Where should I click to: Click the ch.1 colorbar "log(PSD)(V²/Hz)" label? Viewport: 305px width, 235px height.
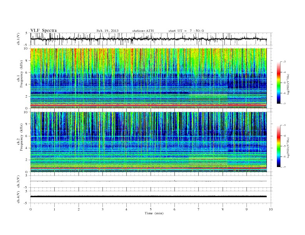point(288,84)
